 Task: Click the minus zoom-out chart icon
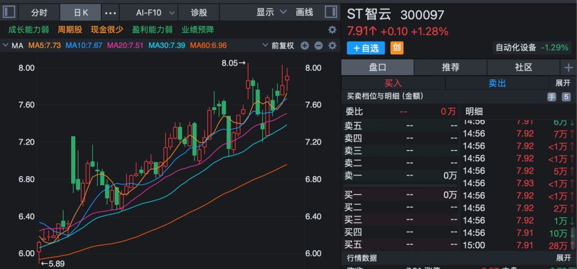point(318,46)
